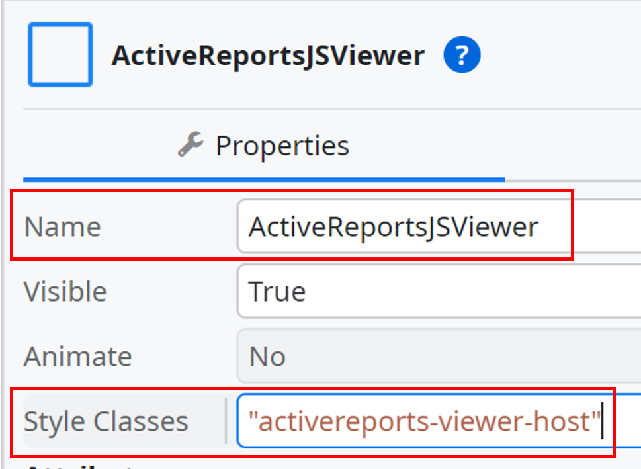Click the Animate property label
The height and width of the screenshot is (469, 641).
pos(78,356)
